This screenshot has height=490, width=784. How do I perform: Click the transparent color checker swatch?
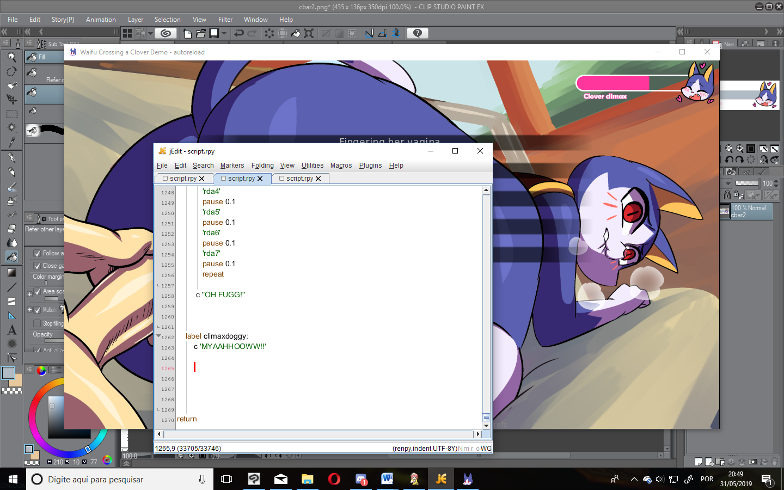click(11, 391)
